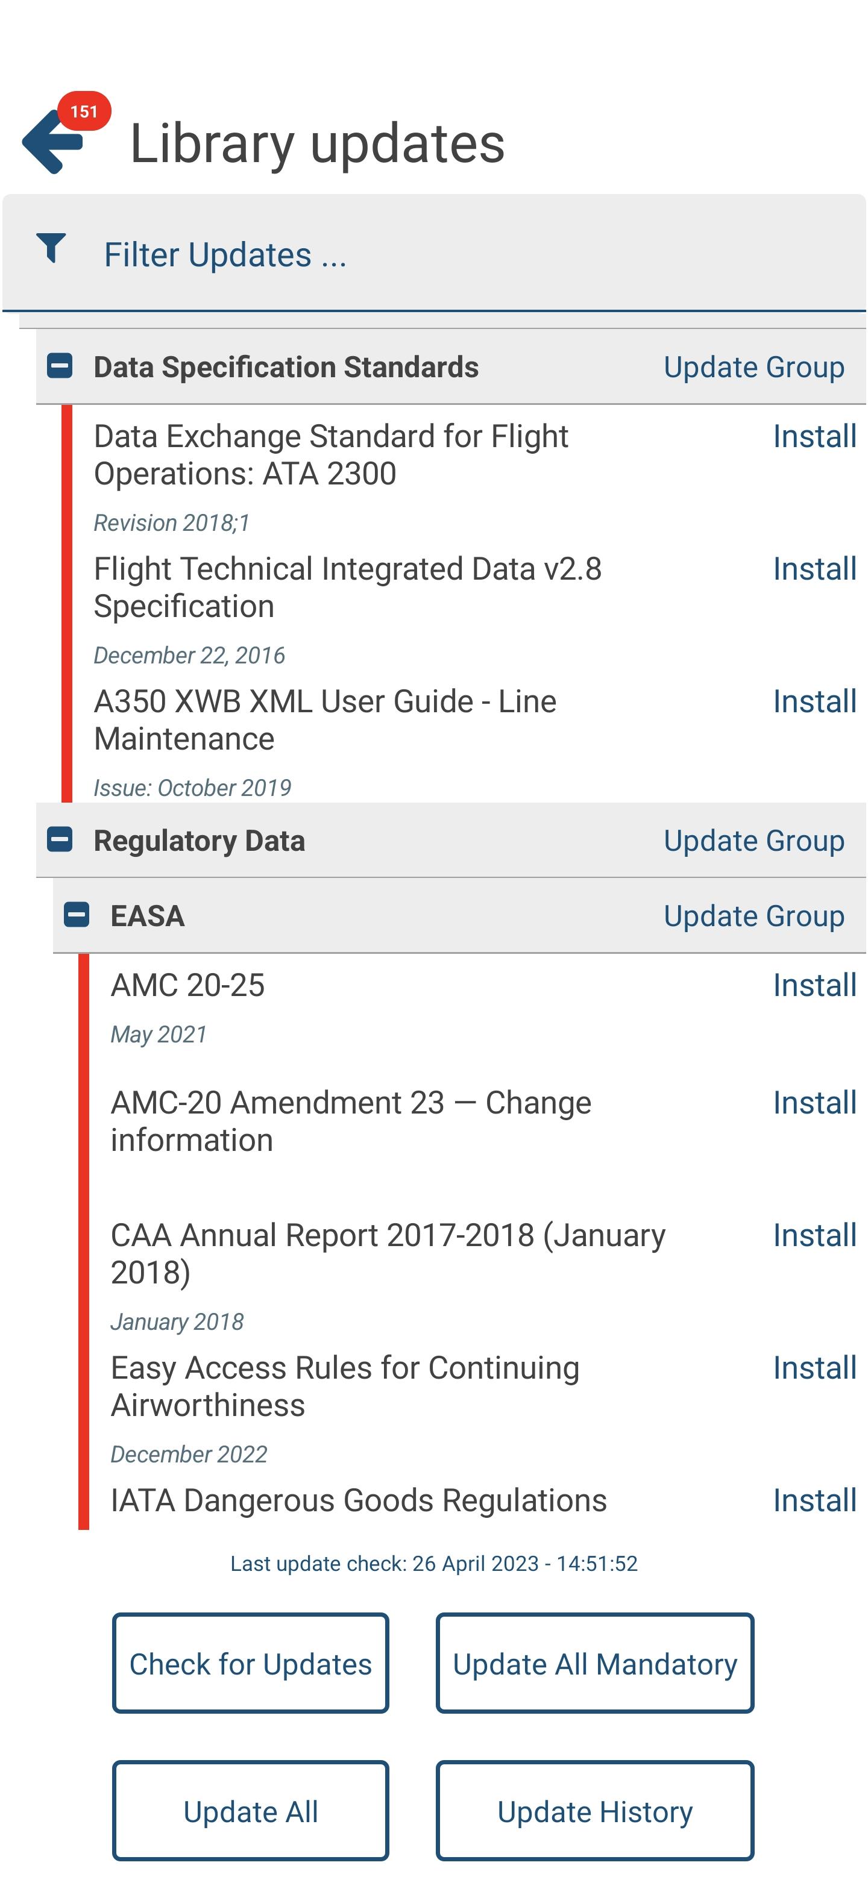Screen dimensions: 868x1880
Task: Install CAA Annual Report 2017-2018
Action: click(814, 1236)
